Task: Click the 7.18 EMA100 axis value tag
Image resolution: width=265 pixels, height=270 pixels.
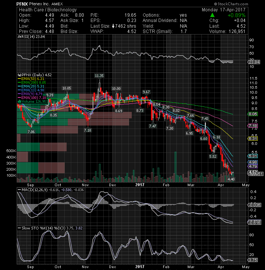Action: (253, 126)
